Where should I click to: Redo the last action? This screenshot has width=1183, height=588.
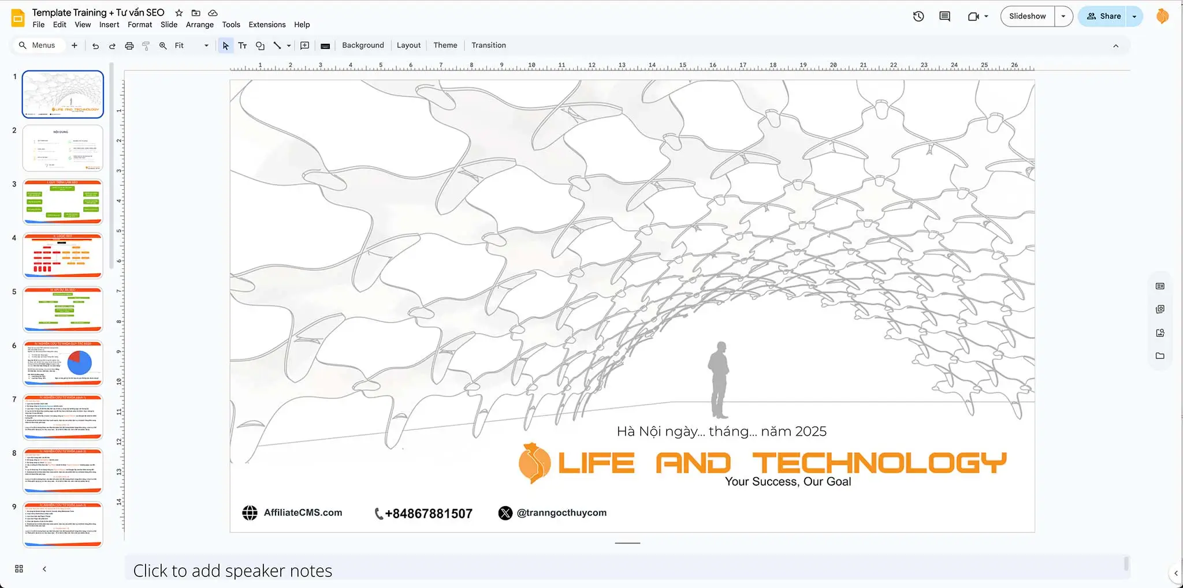point(113,46)
